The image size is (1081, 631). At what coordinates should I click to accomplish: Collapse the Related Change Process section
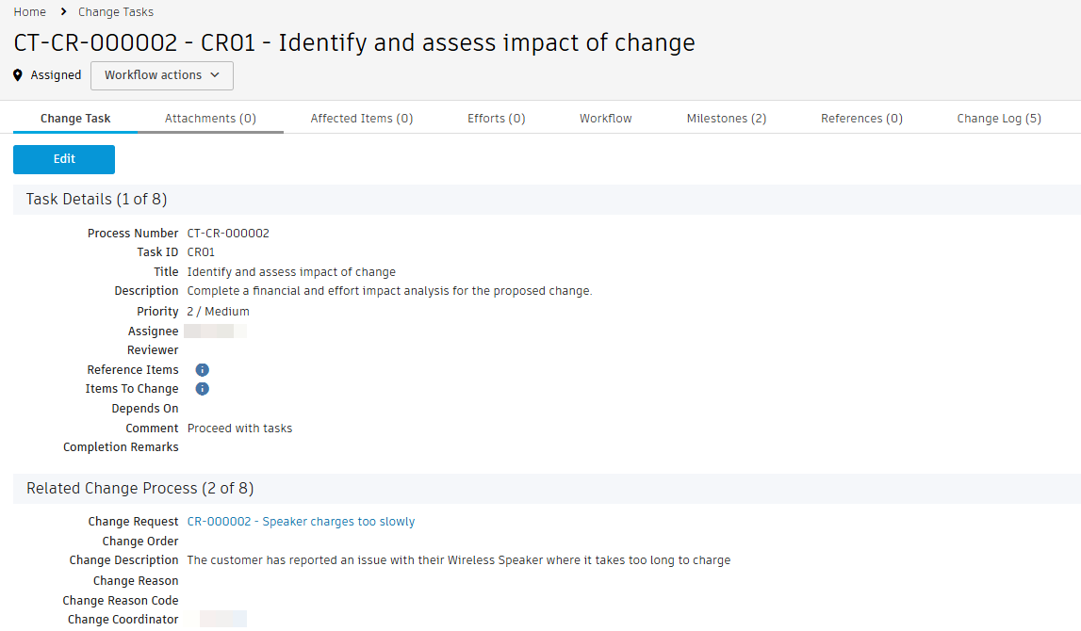point(139,489)
